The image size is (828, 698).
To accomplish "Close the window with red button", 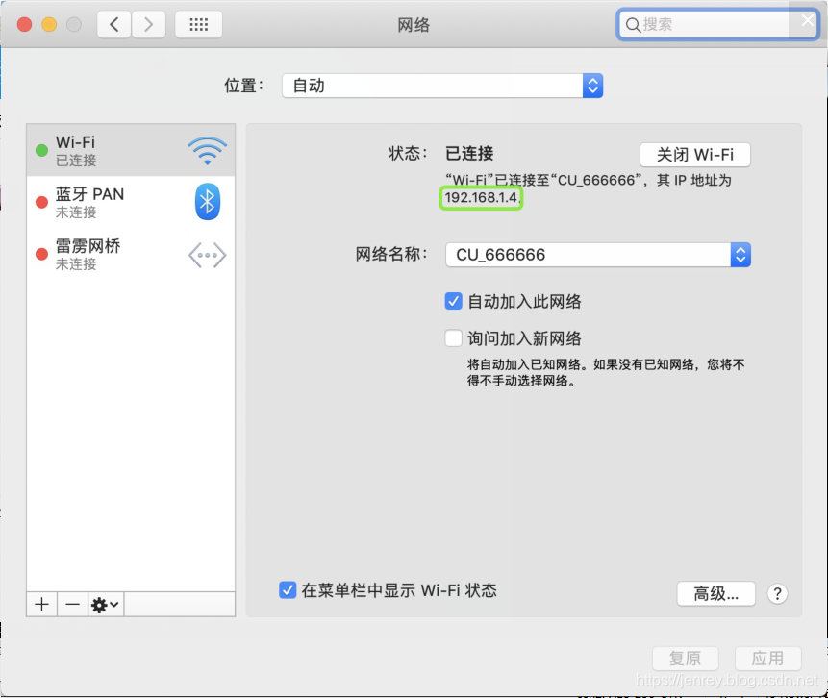I will [24, 24].
